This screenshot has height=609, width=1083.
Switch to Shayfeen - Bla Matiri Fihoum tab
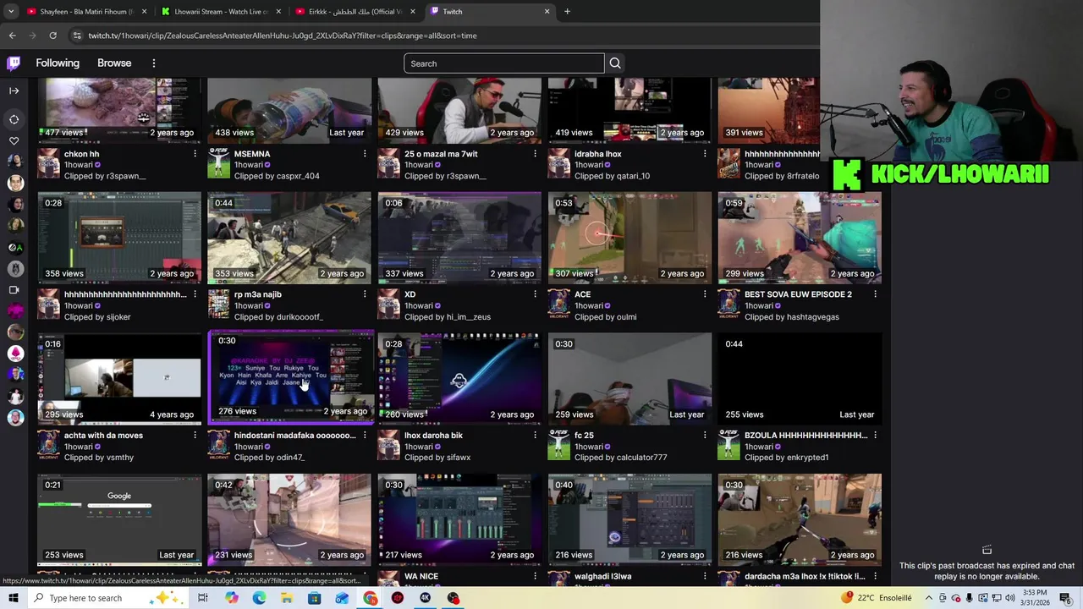pyautogui.click(x=85, y=12)
